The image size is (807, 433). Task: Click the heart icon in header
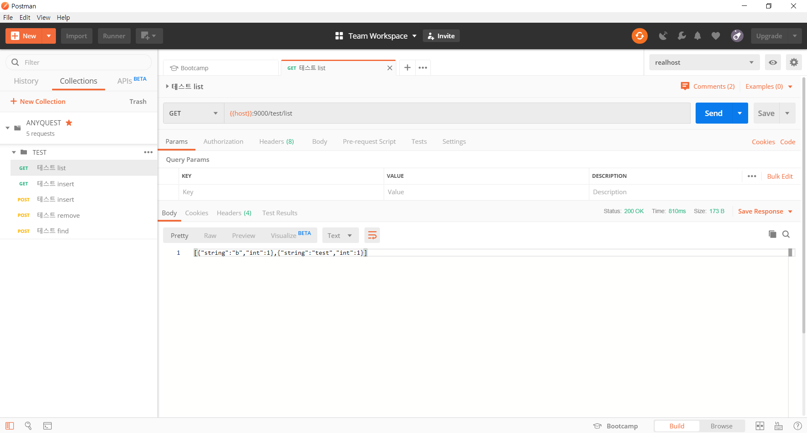[716, 36]
